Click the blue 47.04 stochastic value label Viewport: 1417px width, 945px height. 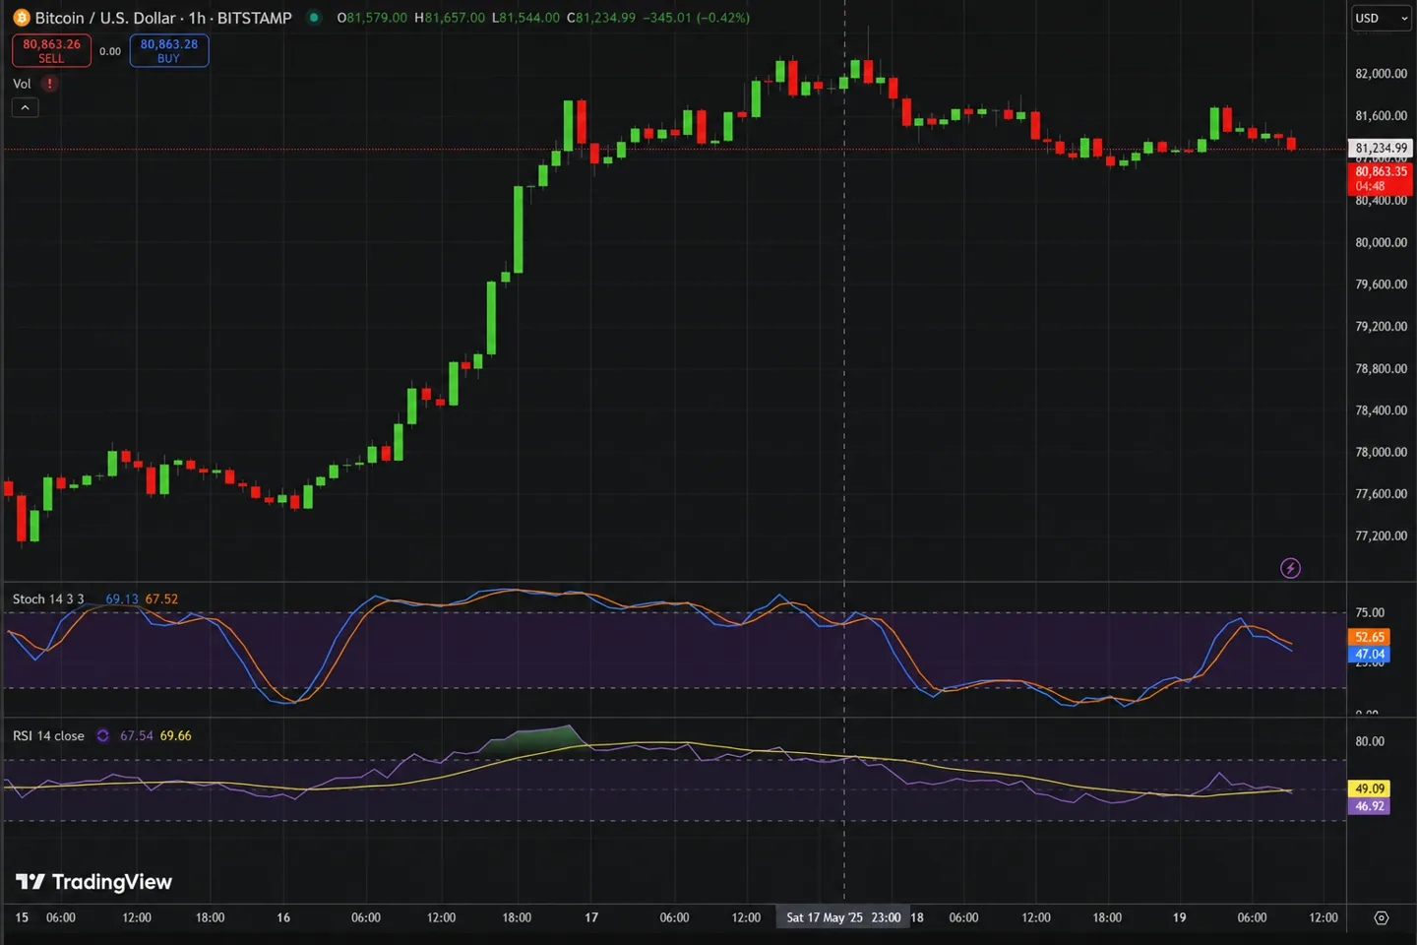(1370, 654)
